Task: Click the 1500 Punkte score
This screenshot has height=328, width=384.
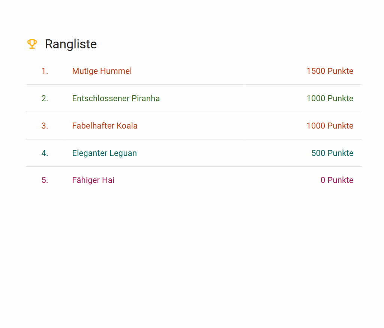Action: click(330, 71)
